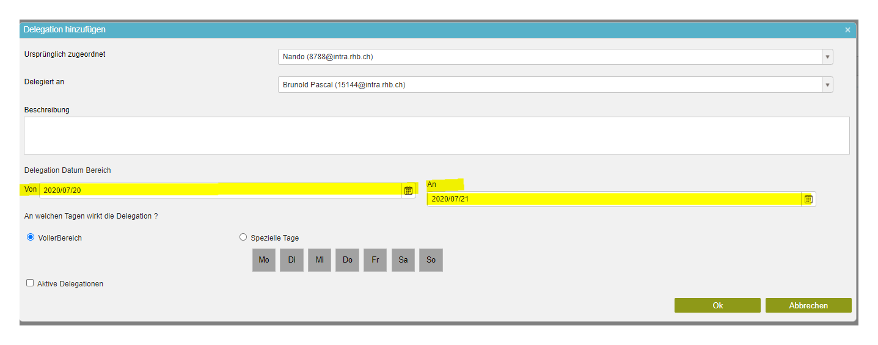The image size is (878, 345).
Task: Toggle the So weekday button
Action: (x=431, y=260)
